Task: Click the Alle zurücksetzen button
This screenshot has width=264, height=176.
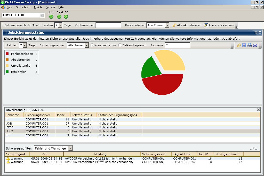Action: click(x=219, y=25)
